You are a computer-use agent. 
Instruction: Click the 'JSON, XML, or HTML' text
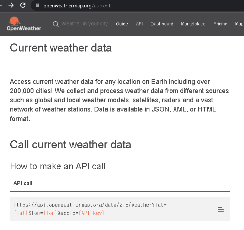point(184,109)
